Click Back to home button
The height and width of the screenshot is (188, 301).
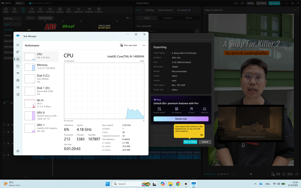click(190, 142)
